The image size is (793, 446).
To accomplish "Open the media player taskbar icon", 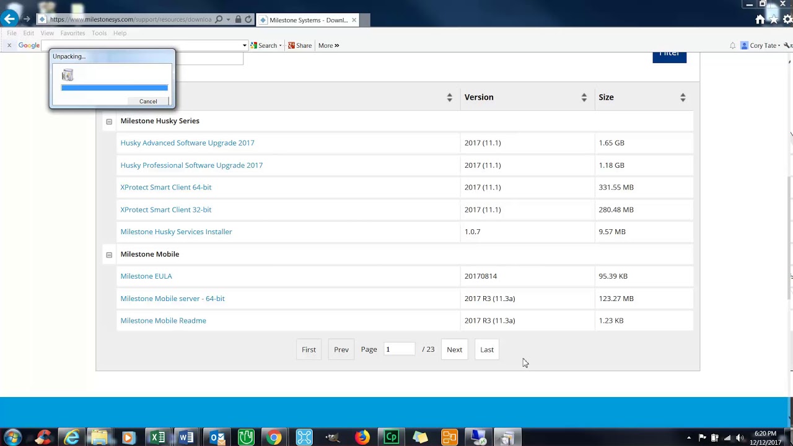I will pos(128,437).
